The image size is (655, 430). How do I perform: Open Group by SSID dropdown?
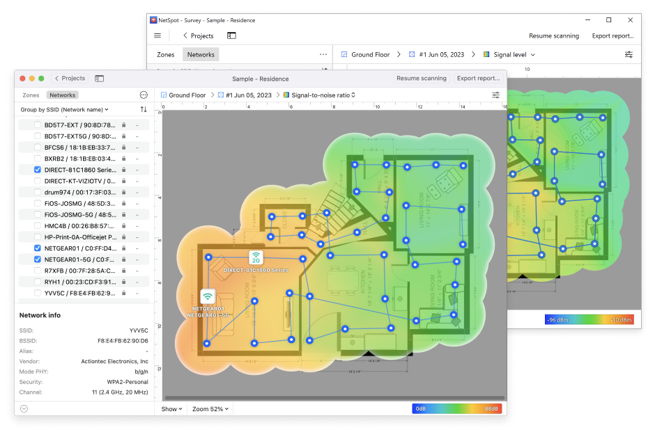tap(64, 110)
